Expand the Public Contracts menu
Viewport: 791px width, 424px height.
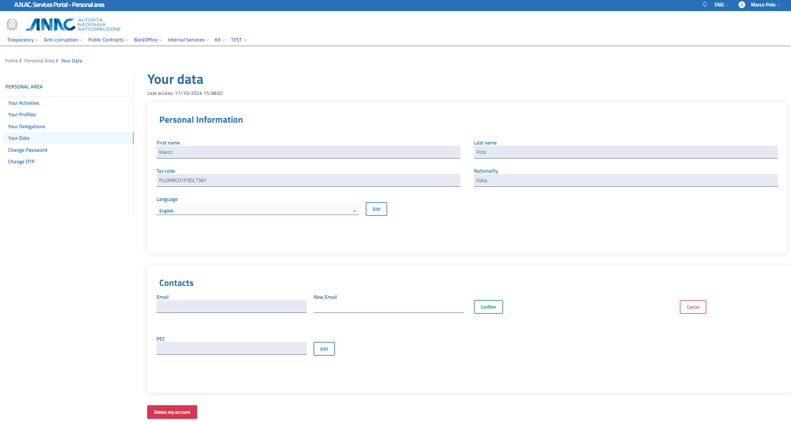coord(108,40)
